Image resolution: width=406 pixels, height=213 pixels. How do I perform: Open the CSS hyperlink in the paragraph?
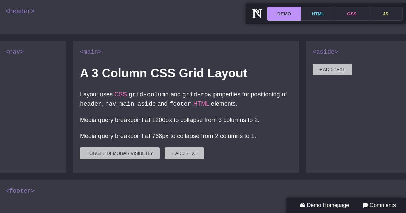[120, 94]
